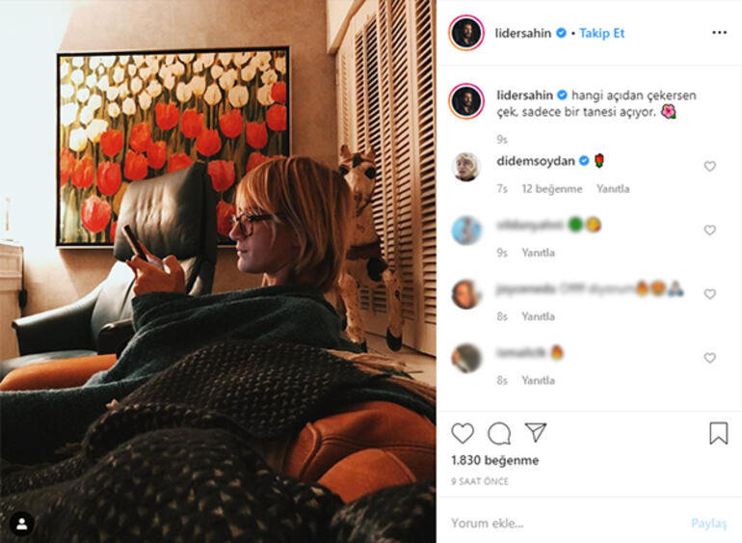This screenshot has width=742, height=543.
Task: Open didemsoydan's avatar thumbnail
Action: coord(466,167)
